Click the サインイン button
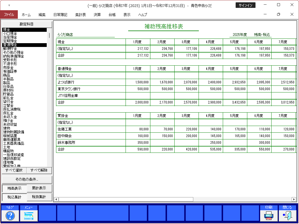 pyautogui.click(x=245, y=5)
